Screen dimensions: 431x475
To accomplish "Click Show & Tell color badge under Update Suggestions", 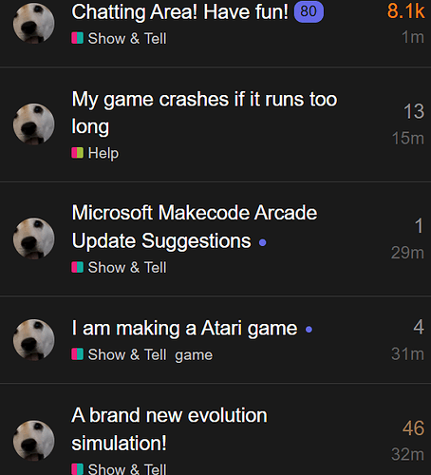I will 77,267.
